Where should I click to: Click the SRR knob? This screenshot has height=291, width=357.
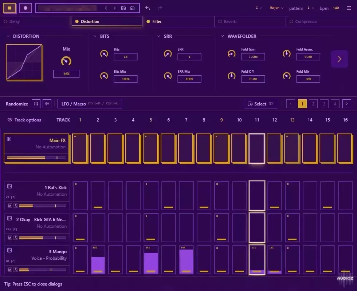168,54
